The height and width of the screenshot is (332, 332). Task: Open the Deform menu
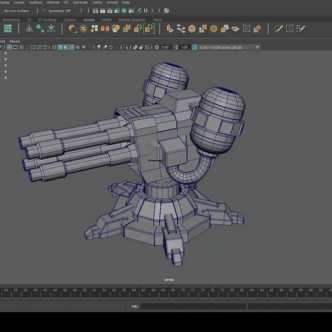53,3
